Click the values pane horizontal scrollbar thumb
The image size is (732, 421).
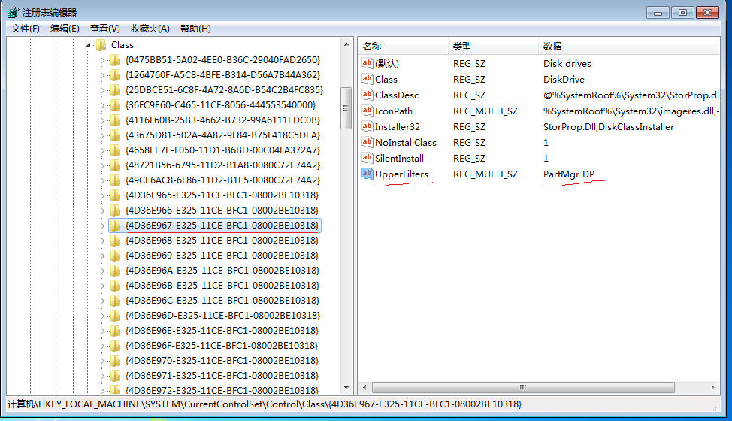coord(523,387)
